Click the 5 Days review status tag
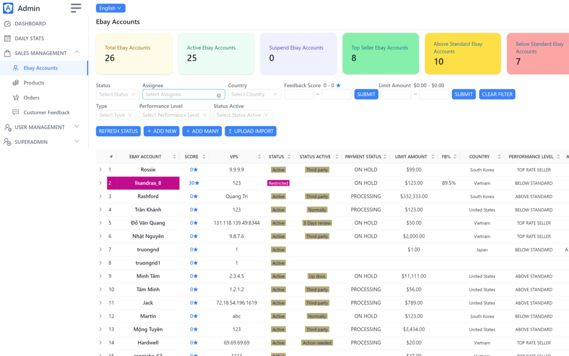 [317, 223]
